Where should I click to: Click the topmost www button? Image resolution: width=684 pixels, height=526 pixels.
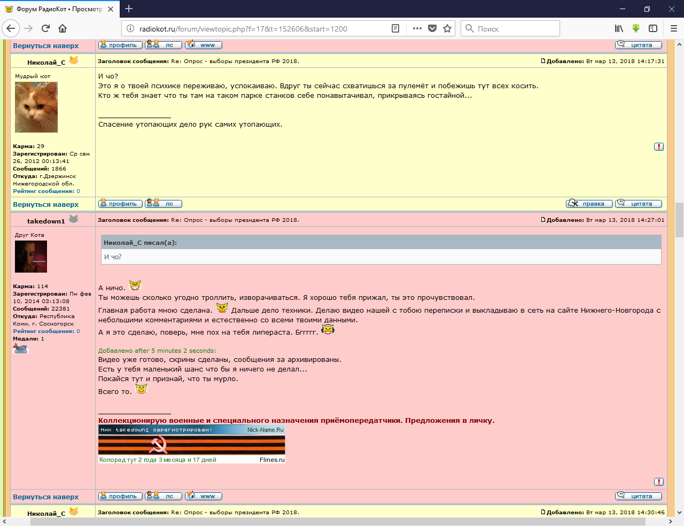[x=204, y=45]
